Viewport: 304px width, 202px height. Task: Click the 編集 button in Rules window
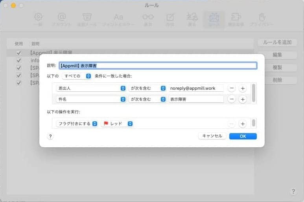277,55
